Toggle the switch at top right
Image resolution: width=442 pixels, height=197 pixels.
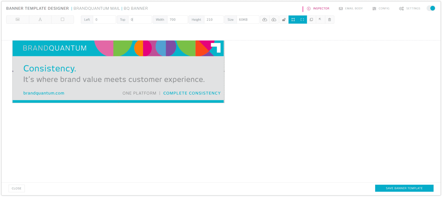431,8
